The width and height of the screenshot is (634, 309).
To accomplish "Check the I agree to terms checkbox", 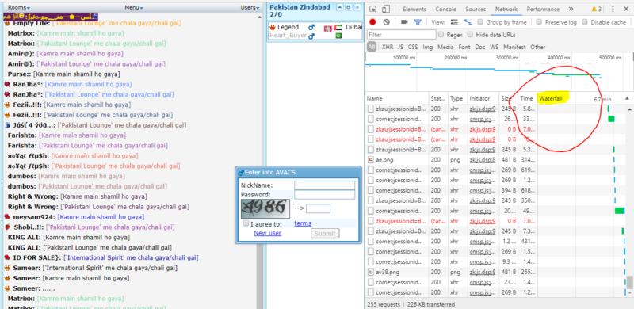I will 246,223.
